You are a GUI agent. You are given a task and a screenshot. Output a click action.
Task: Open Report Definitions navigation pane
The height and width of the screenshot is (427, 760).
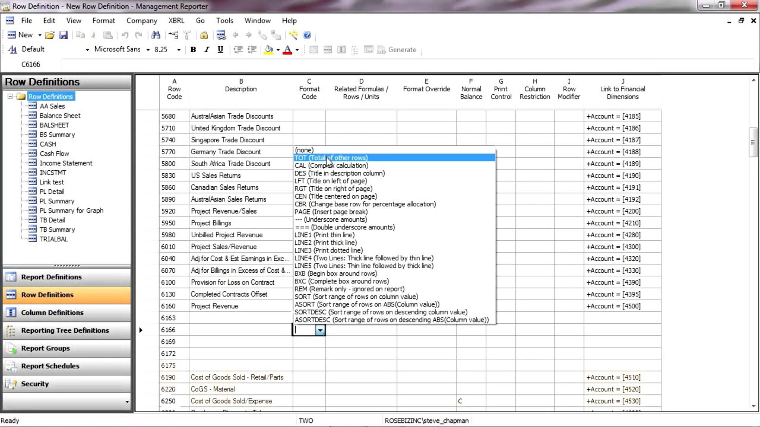click(x=66, y=277)
